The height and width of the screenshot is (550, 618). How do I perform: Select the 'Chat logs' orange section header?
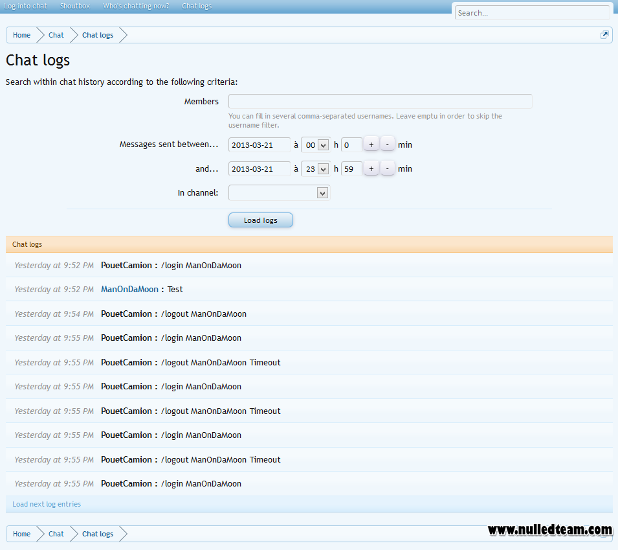pyautogui.click(x=309, y=244)
